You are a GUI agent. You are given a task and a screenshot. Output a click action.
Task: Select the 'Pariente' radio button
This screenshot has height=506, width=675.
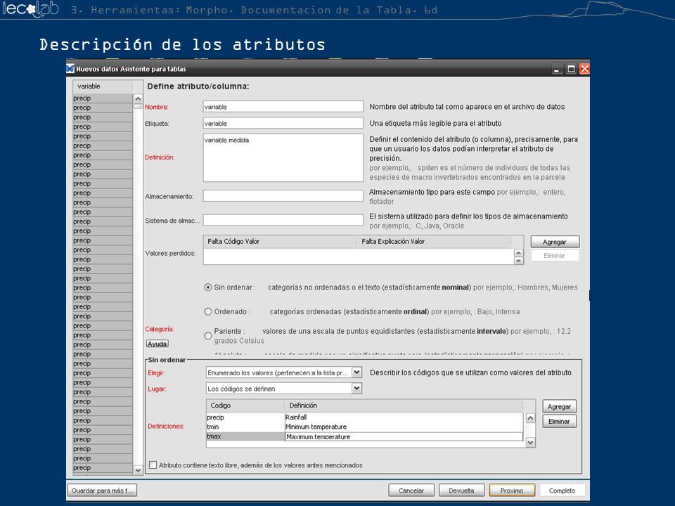[208, 336]
